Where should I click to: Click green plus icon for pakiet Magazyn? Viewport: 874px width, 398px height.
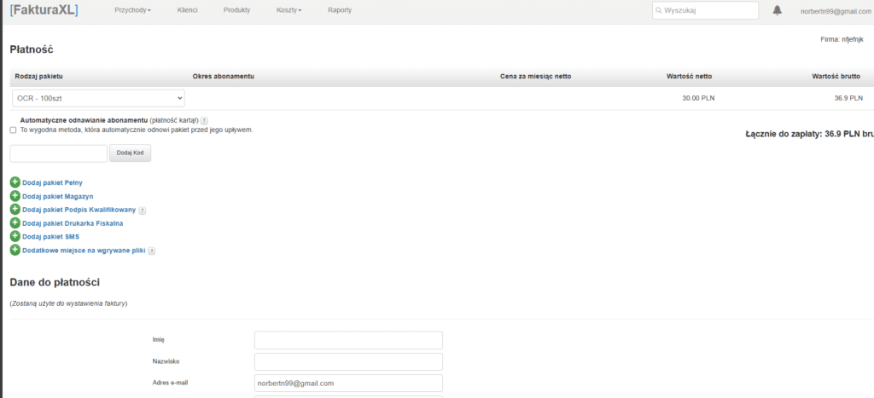[15, 196]
